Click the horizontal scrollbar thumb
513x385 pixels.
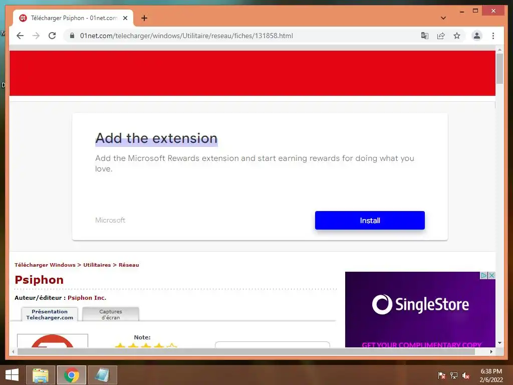pos(246,351)
